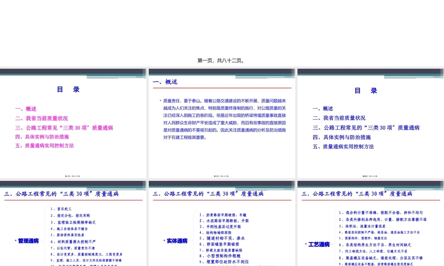Click blue entry 五、质量通病实用控制方法
Screen dimensions: 444x266
click(343, 147)
